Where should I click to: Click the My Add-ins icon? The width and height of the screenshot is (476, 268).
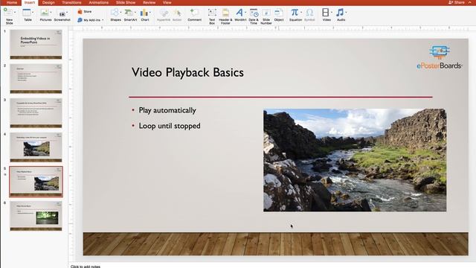pos(80,20)
